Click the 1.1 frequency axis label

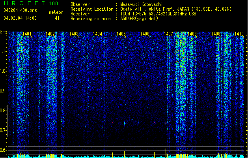(3, 51)
